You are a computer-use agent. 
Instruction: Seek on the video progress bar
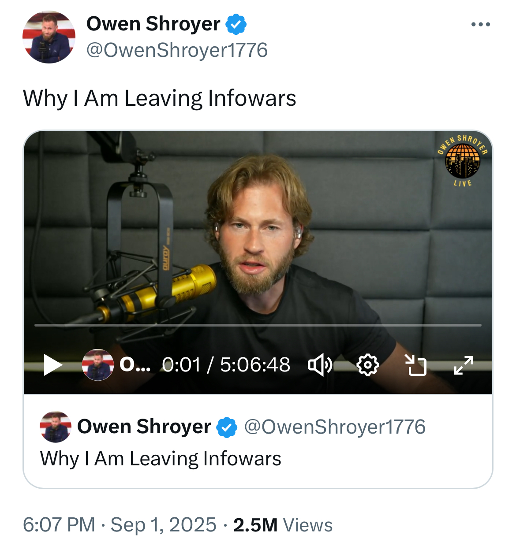(x=258, y=325)
